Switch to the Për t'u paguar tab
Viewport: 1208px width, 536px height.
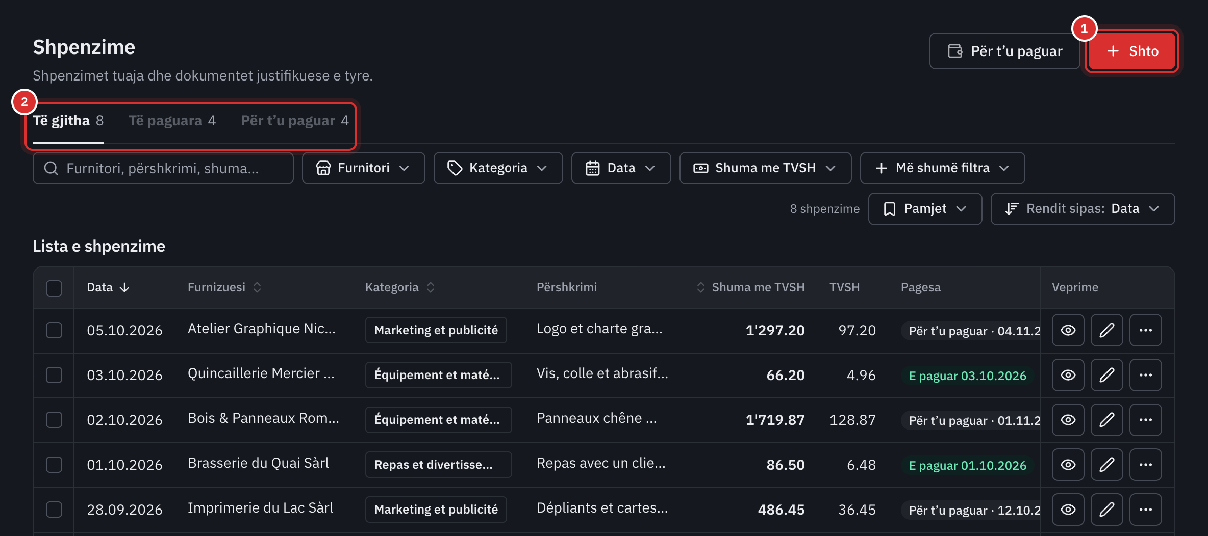295,121
